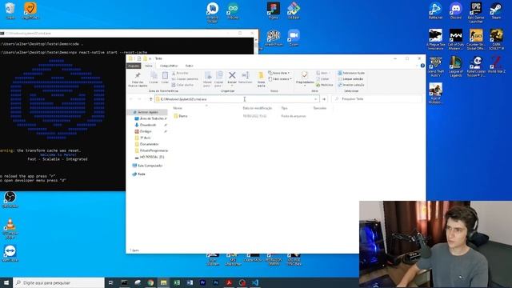512x288 pixels.
Task: Switch to Chrome on the taskbar
Action: pos(150,282)
